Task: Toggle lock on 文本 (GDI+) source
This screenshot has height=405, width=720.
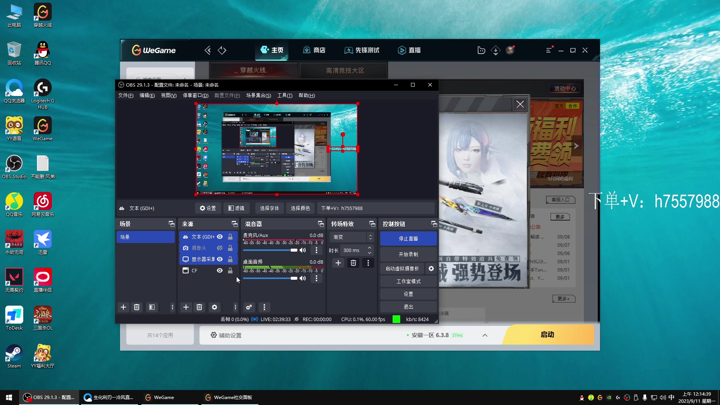Action: [x=230, y=237]
